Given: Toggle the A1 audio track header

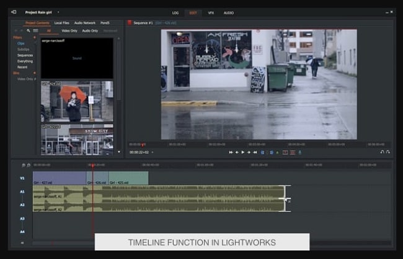Looking at the screenshot, I should (22, 192).
